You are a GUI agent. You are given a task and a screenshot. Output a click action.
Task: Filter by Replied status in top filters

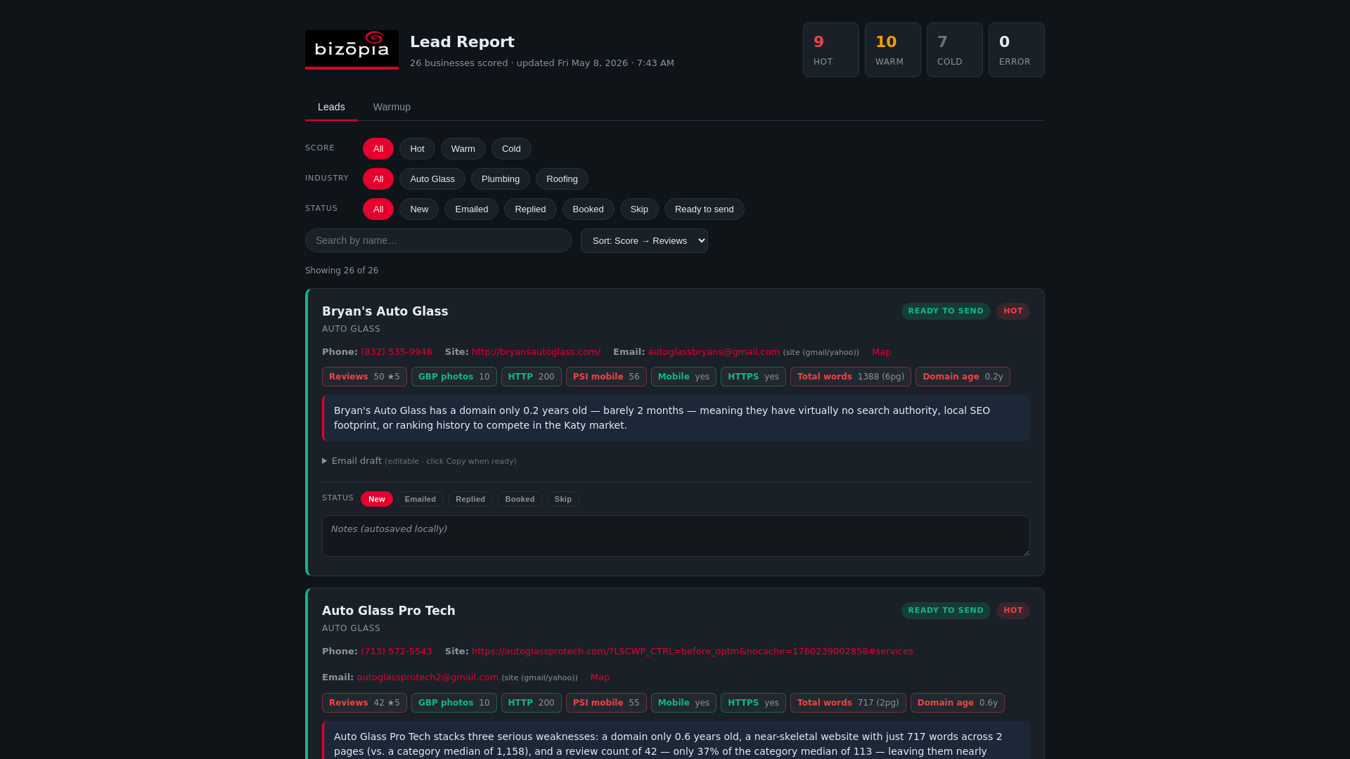click(530, 209)
